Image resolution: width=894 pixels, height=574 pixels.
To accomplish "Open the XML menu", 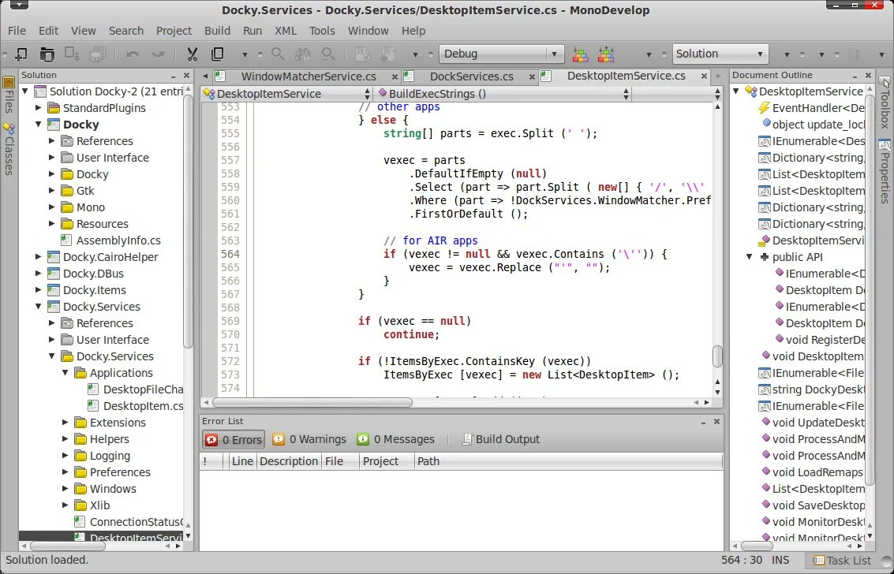I will click(x=286, y=31).
